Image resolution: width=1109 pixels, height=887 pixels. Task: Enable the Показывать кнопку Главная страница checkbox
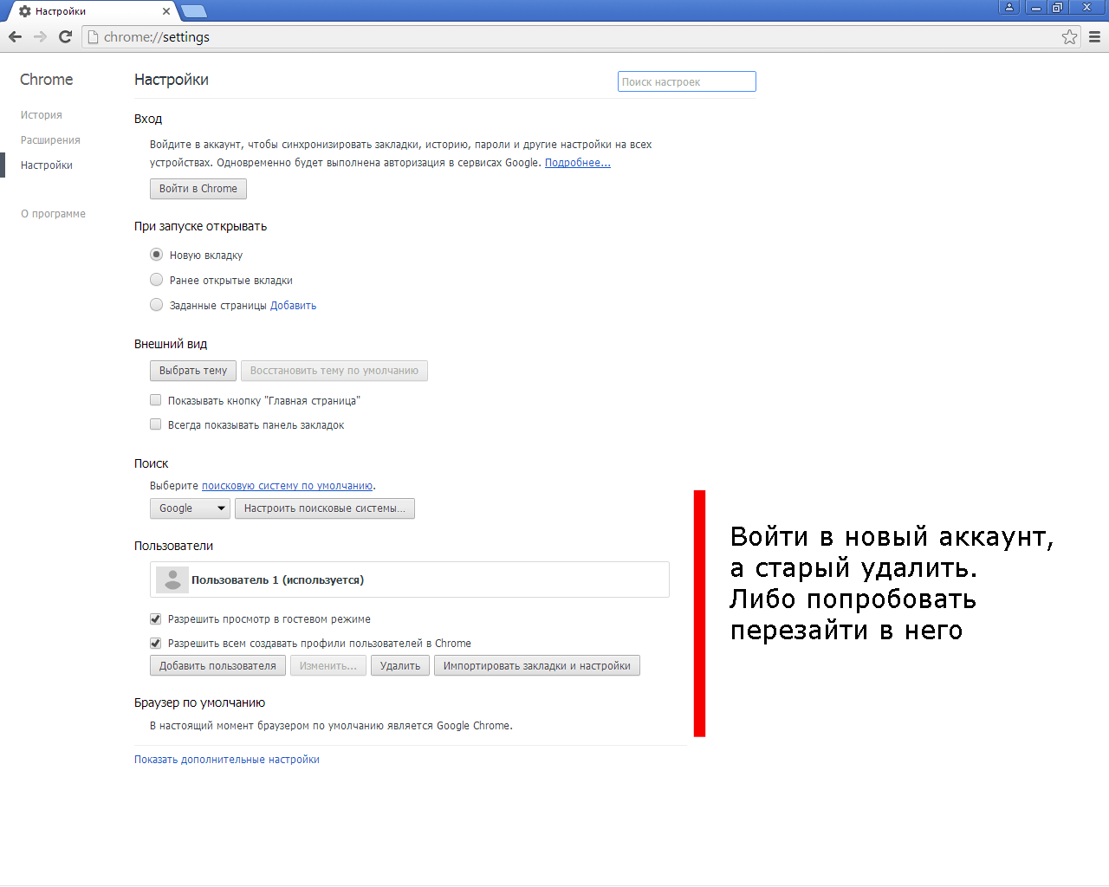click(156, 400)
